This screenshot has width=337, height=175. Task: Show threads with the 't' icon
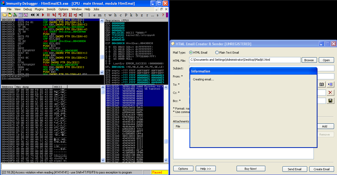coord(105,15)
